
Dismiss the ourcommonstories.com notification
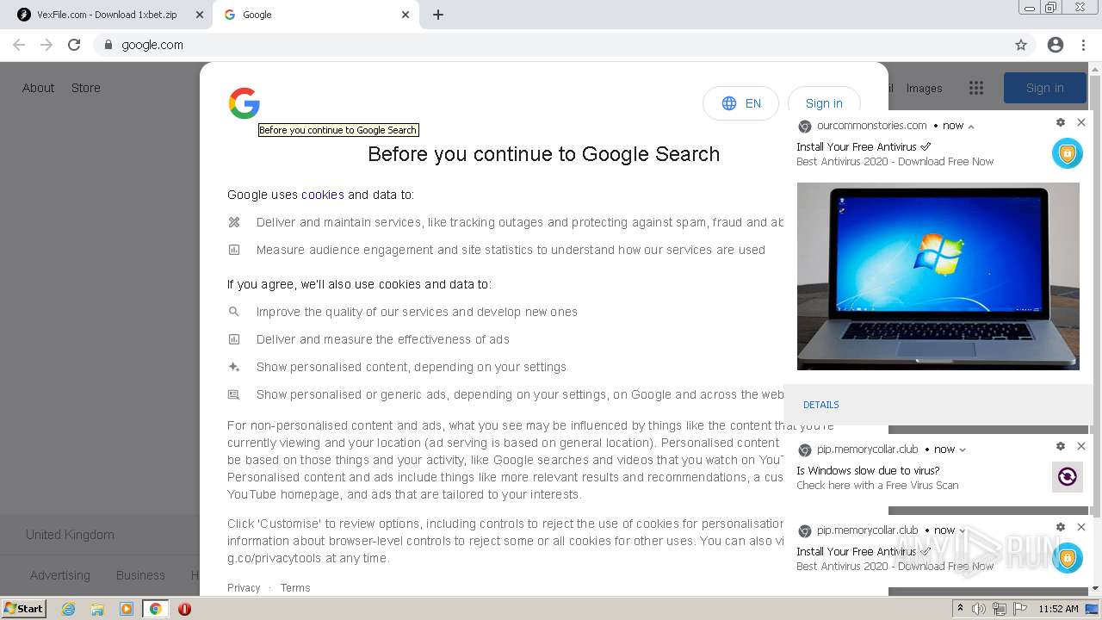click(1081, 122)
